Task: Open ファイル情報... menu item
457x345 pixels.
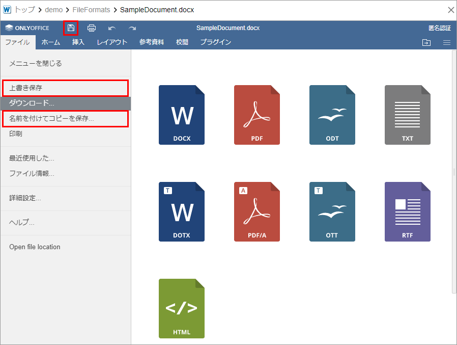Action: [66, 173]
